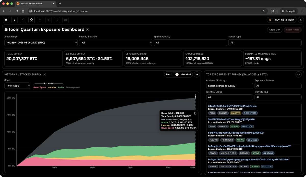Collapse the Top Exposures panel chevron
The image size is (306, 177).
(298, 74)
